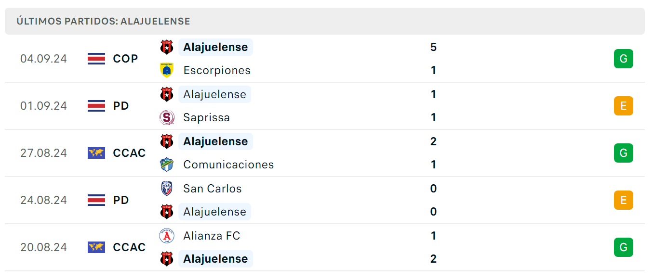
Task: Open the green G badge for 04.09.24 match
Action: pos(623,59)
